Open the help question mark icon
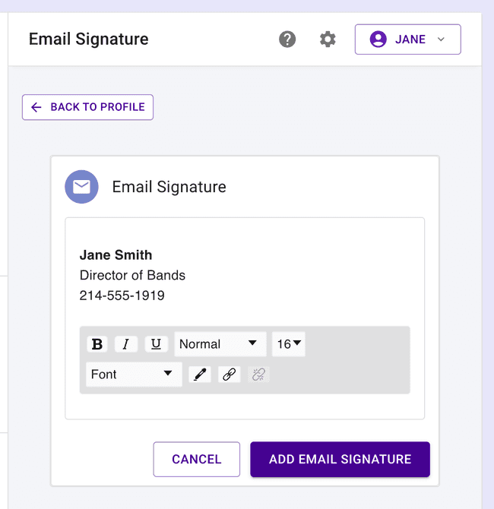Screen dimensions: 494x509 287,40
